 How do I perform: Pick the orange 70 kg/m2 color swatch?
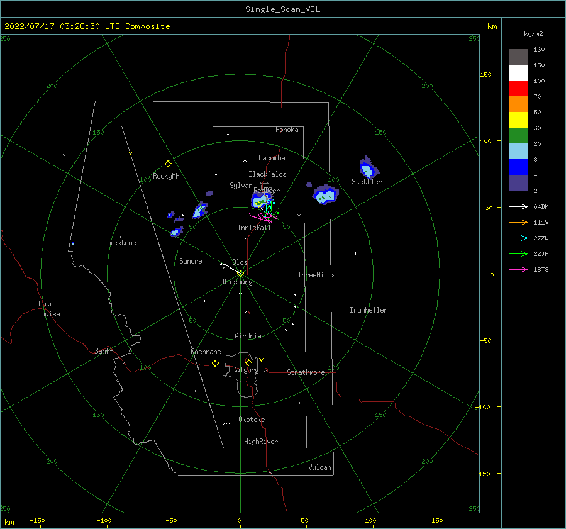coord(518,104)
